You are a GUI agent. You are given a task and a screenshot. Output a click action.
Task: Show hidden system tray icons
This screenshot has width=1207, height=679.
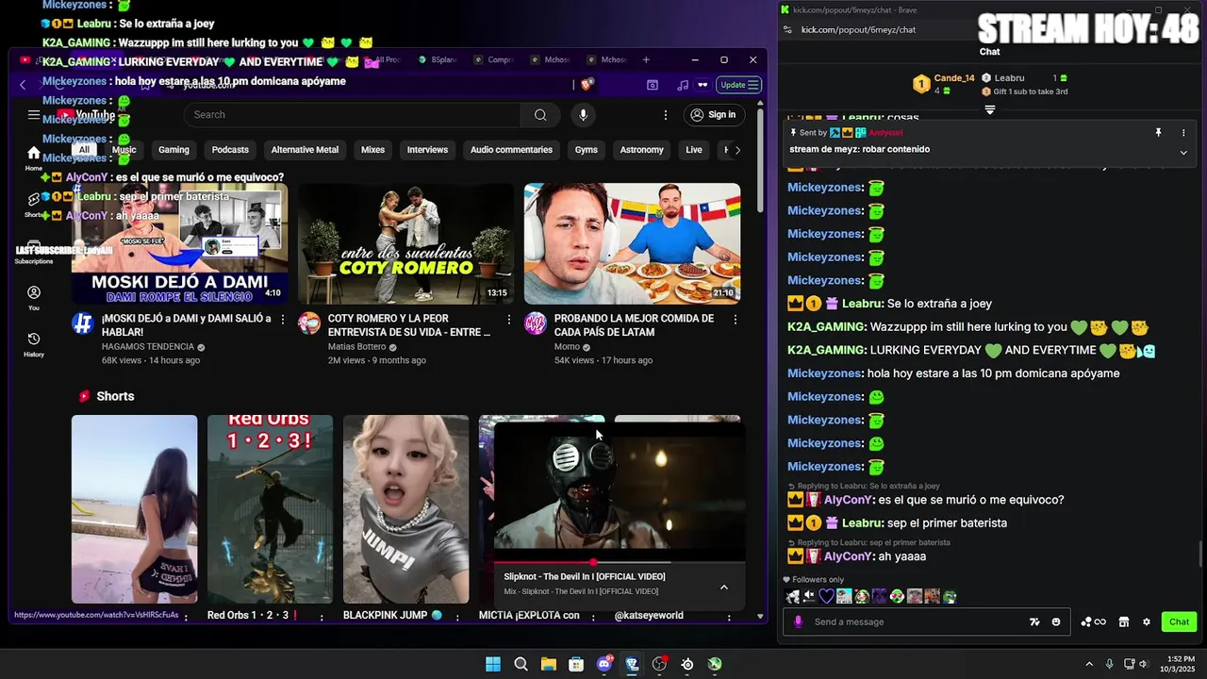(1089, 665)
